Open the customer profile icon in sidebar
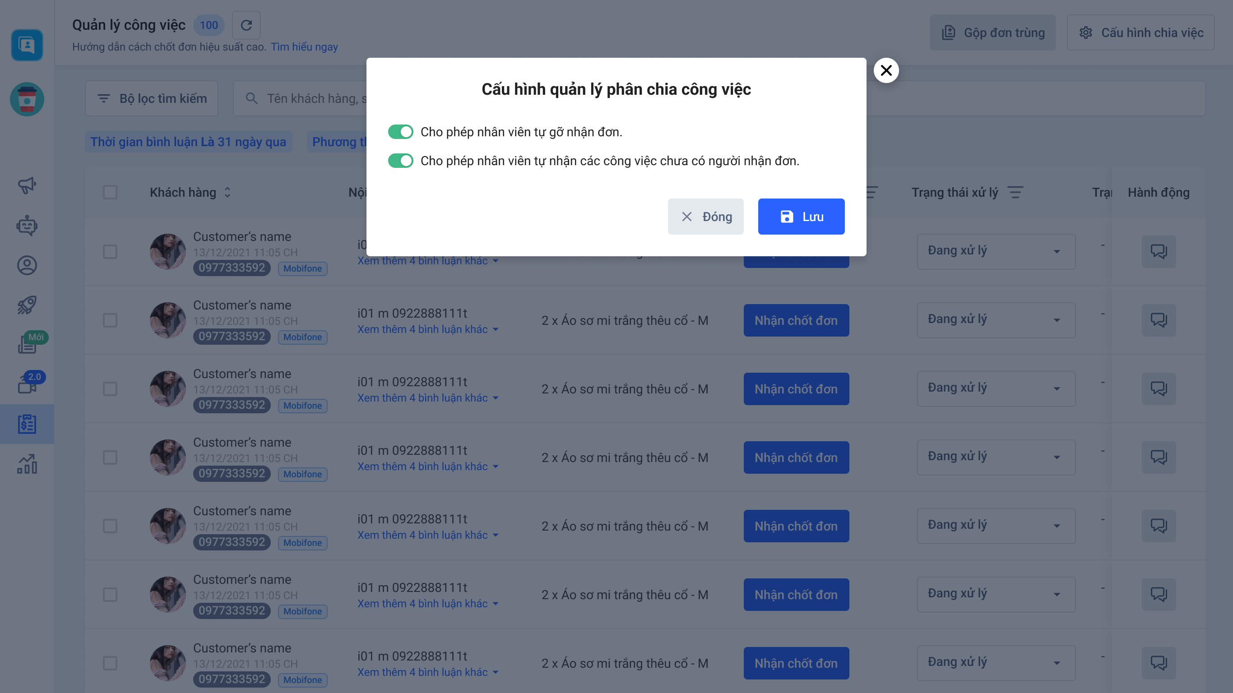Image resolution: width=1233 pixels, height=693 pixels. (27, 265)
